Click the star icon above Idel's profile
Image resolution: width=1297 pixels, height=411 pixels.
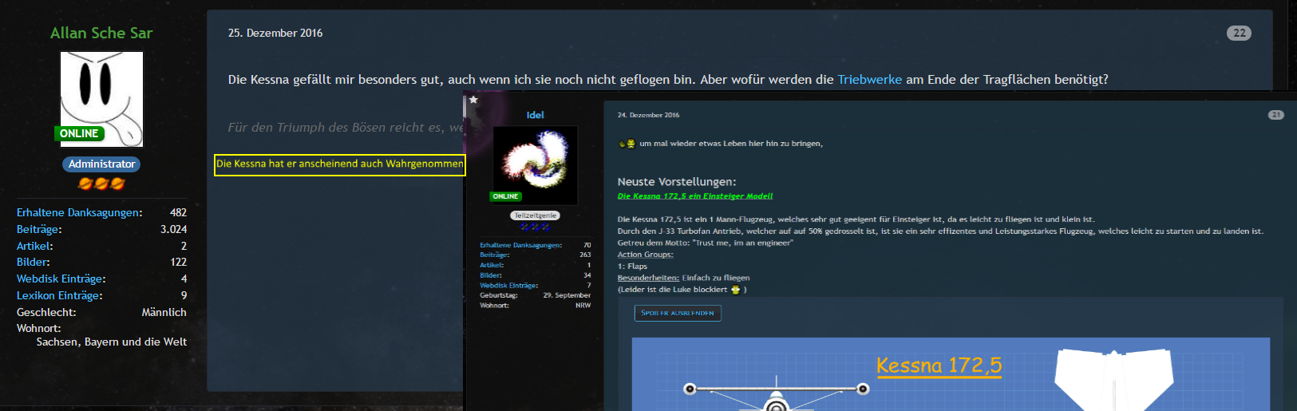[473, 100]
